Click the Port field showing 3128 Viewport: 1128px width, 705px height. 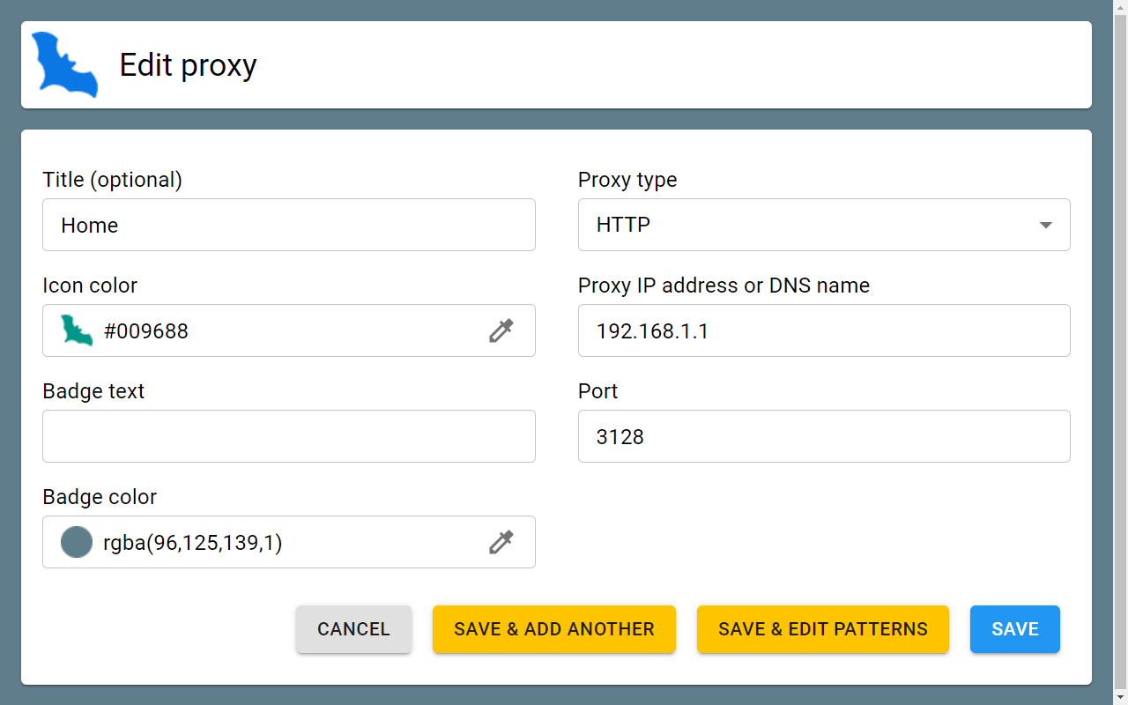[x=824, y=436]
